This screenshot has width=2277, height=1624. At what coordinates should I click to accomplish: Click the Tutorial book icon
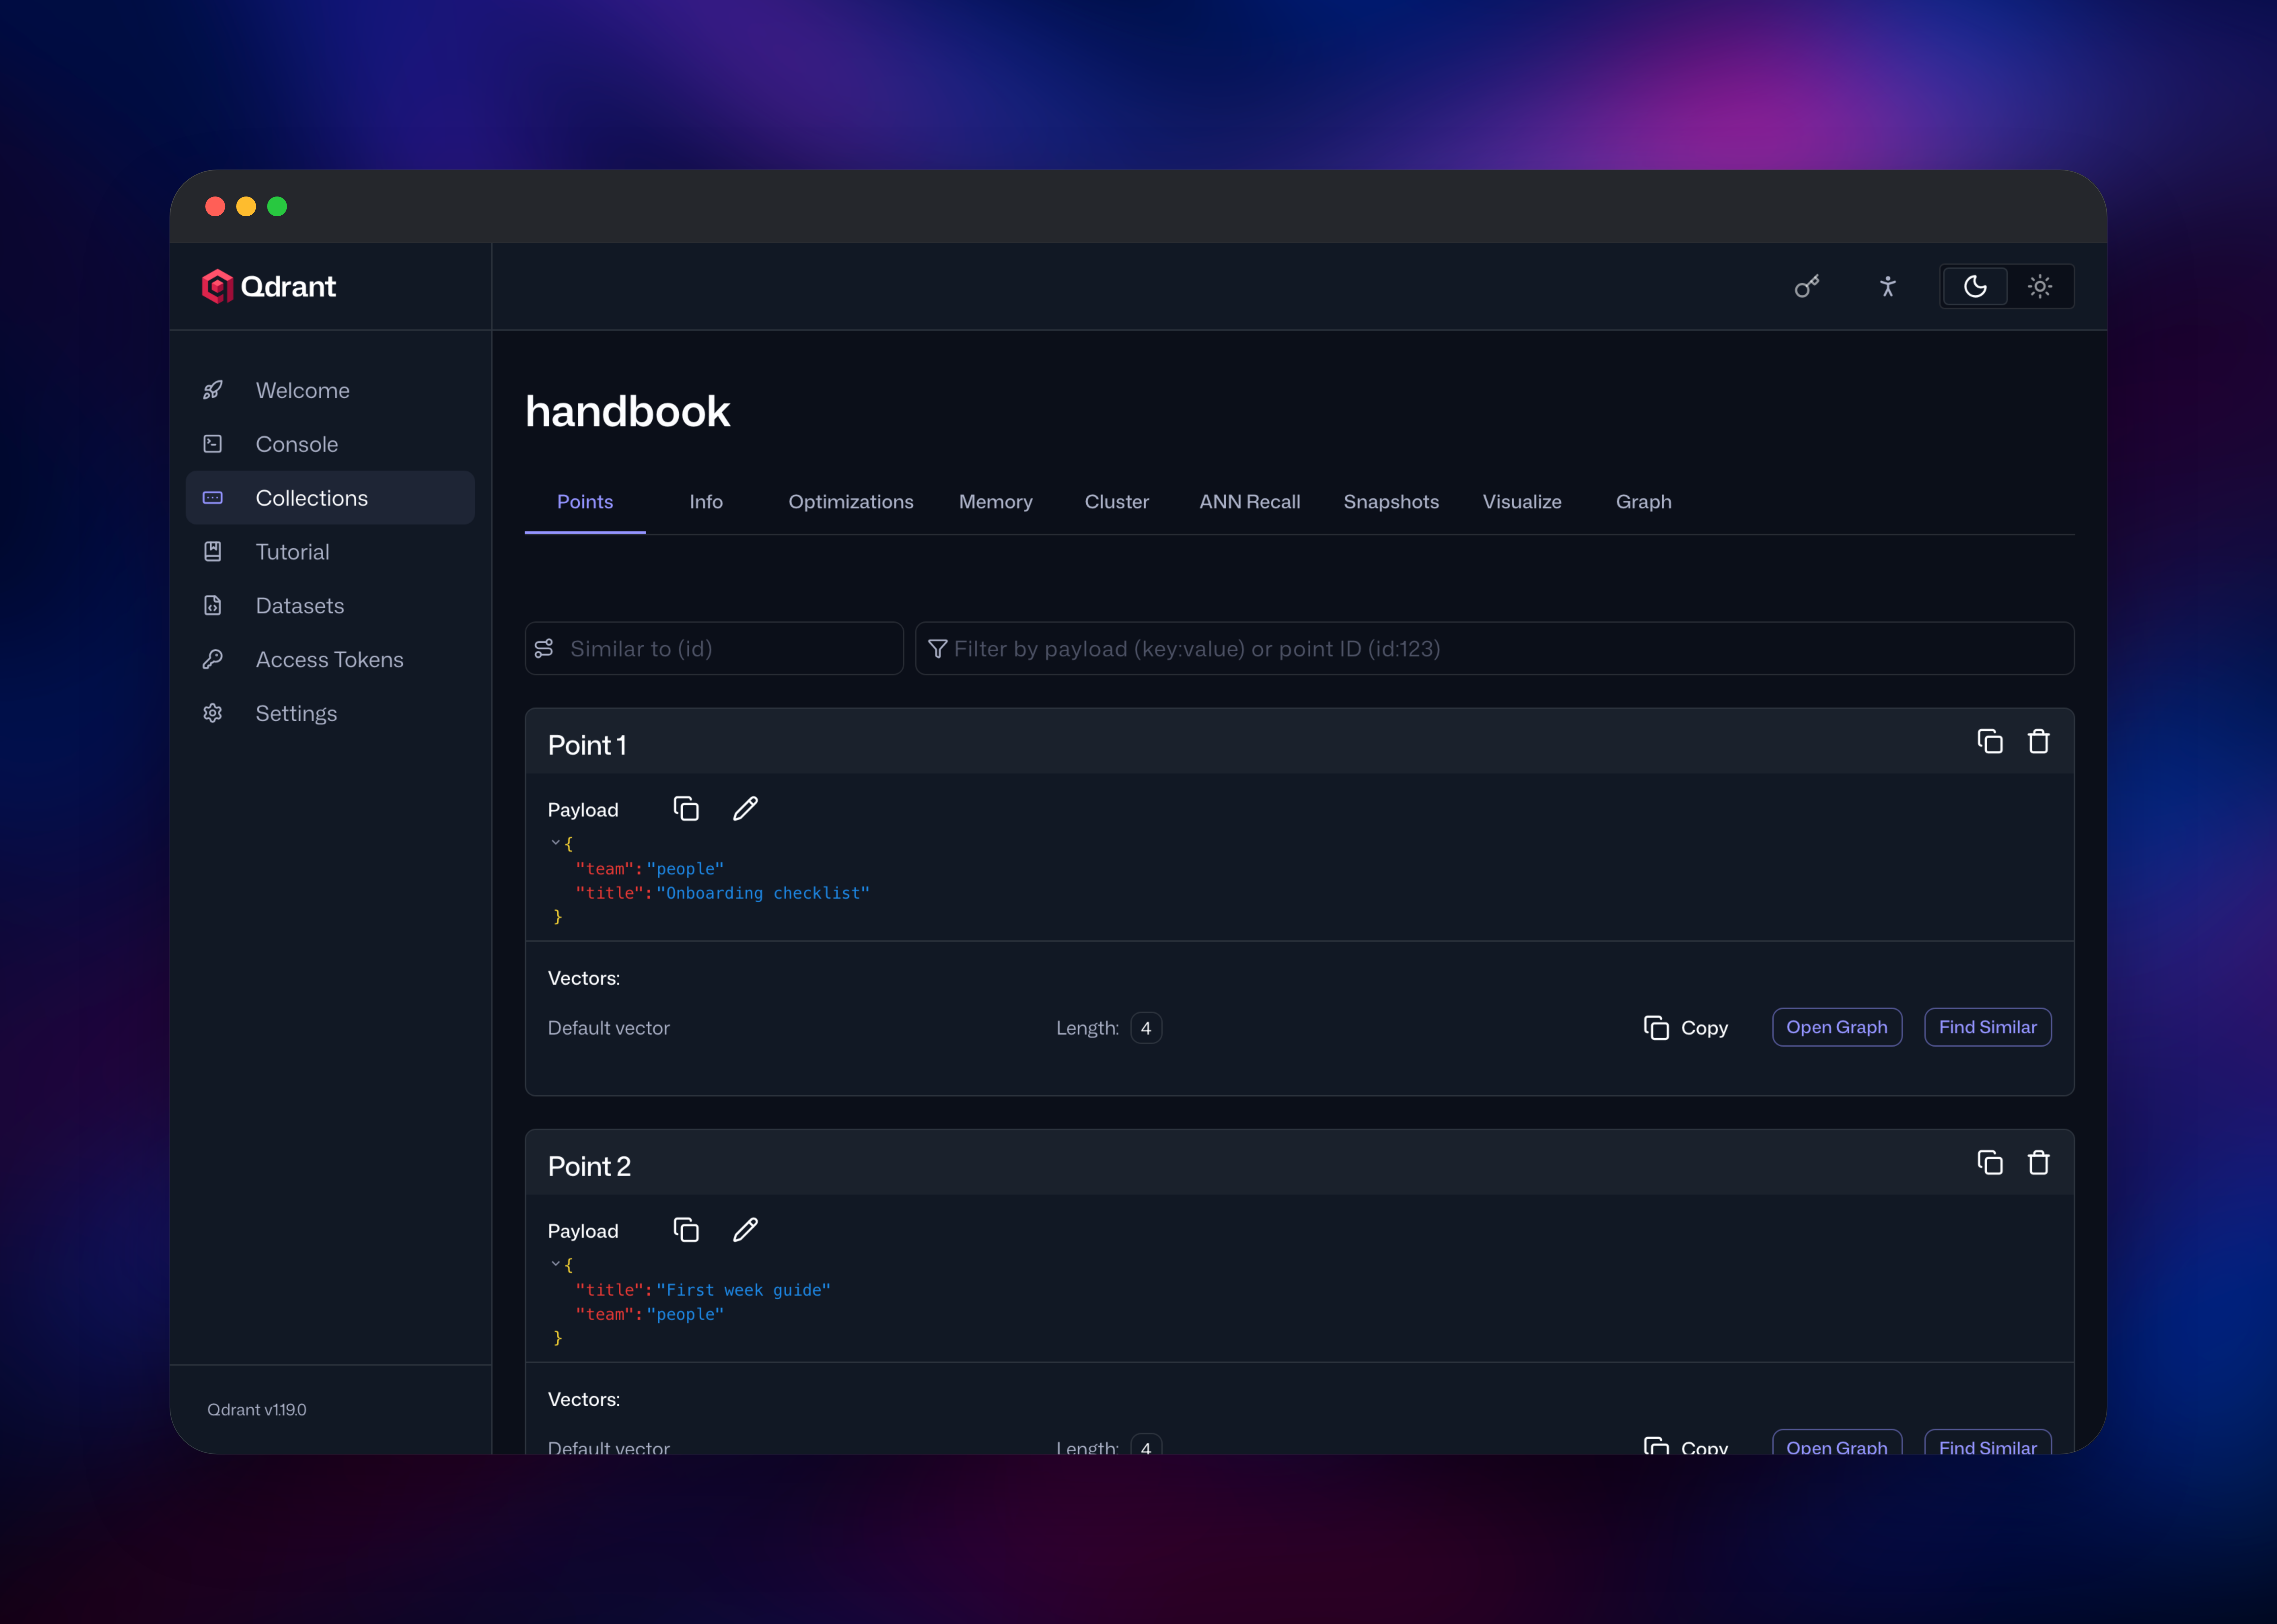pos(213,552)
